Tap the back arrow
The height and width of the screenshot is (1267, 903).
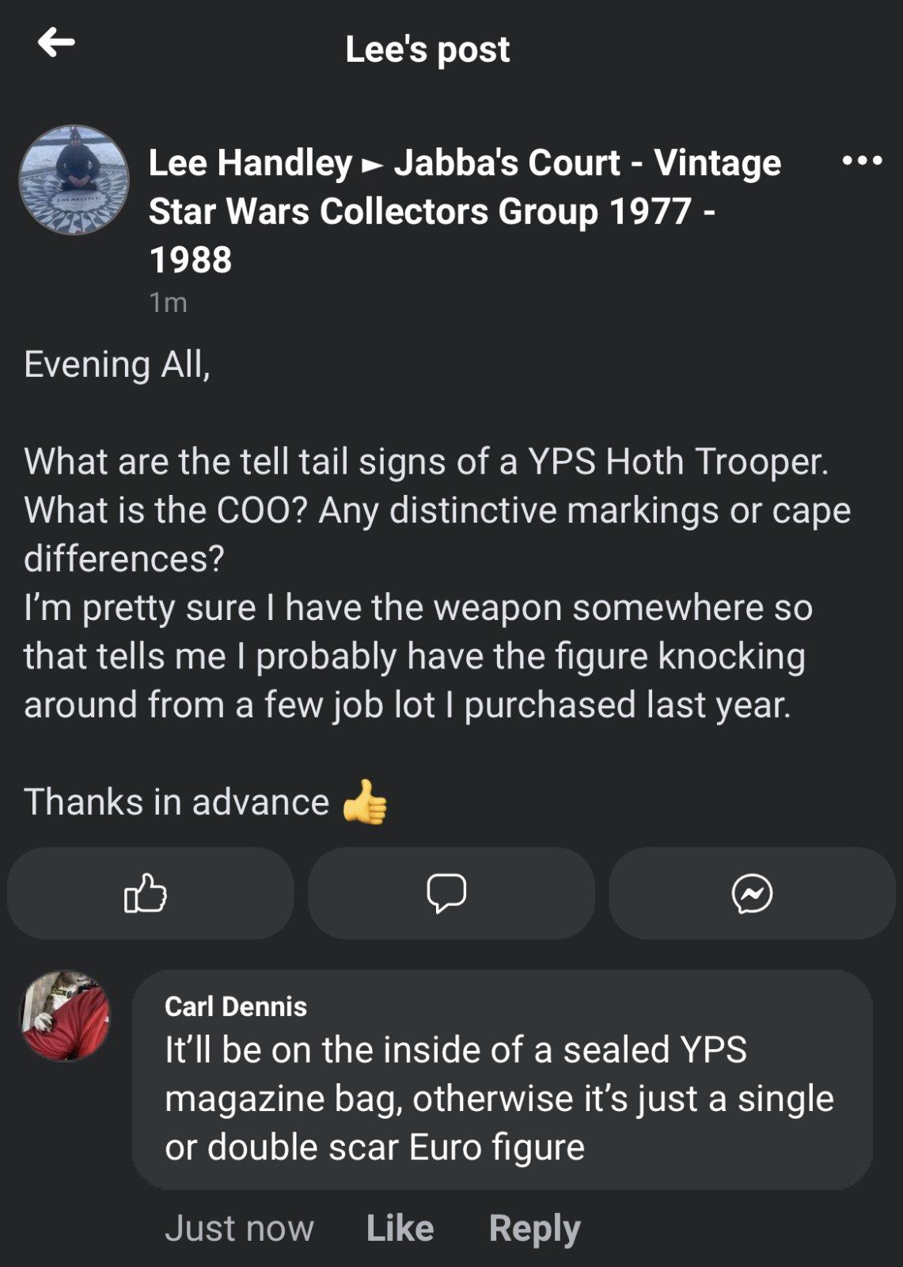56,42
